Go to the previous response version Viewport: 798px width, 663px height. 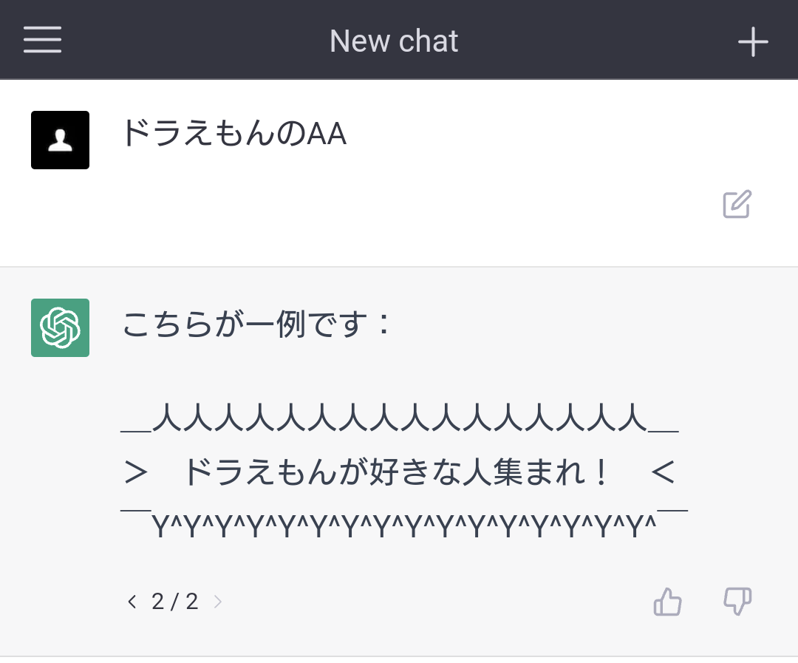coord(132,602)
